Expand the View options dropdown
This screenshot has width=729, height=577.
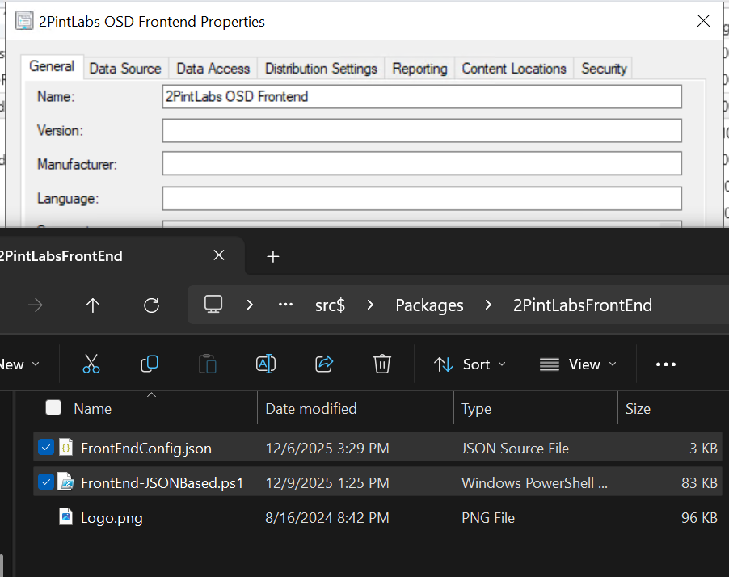[x=577, y=364]
